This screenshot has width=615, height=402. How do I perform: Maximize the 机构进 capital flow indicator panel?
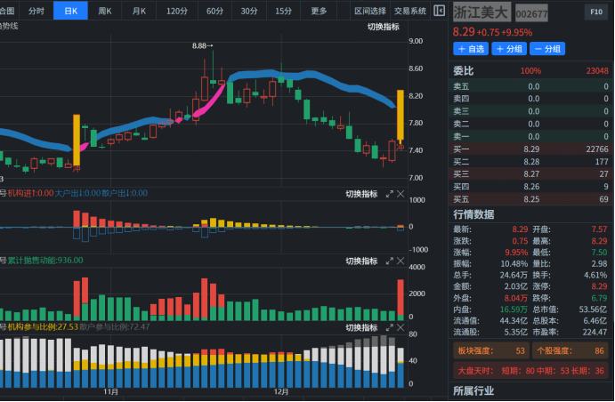pos(389,194)
